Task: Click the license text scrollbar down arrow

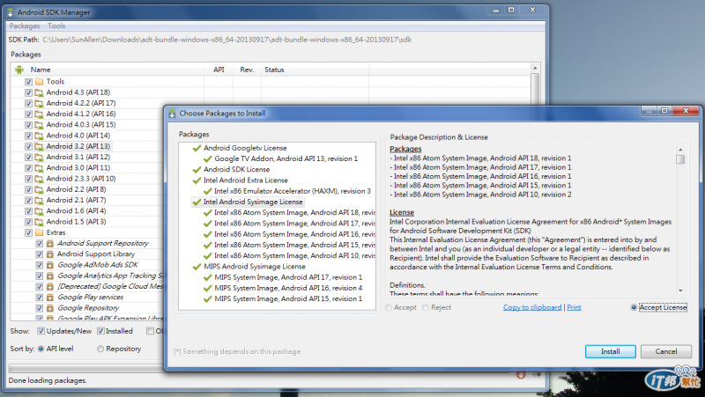Action: [x=680, y=291]
